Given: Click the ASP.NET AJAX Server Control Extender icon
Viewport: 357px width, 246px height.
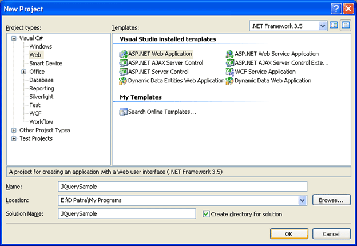Looking at the screenshot, I should click(230, 63).
